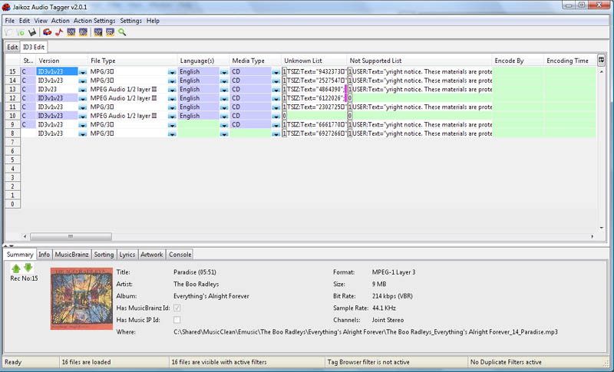Click the green magnifying glass search icon
This screenshot has width=614, height=372.
tap(122, 32)
